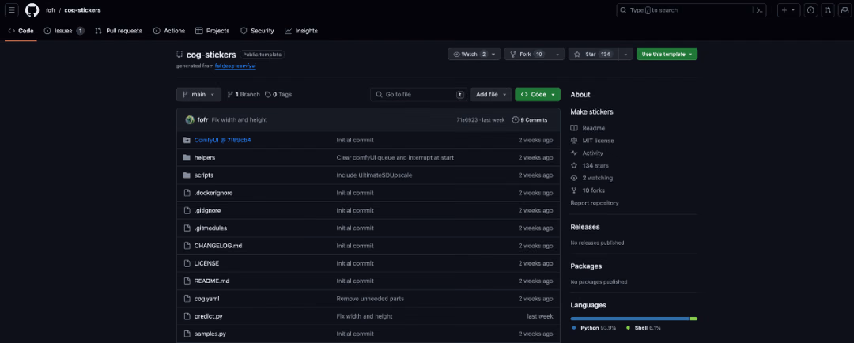Open the Add file dropdown

[491, 95]
